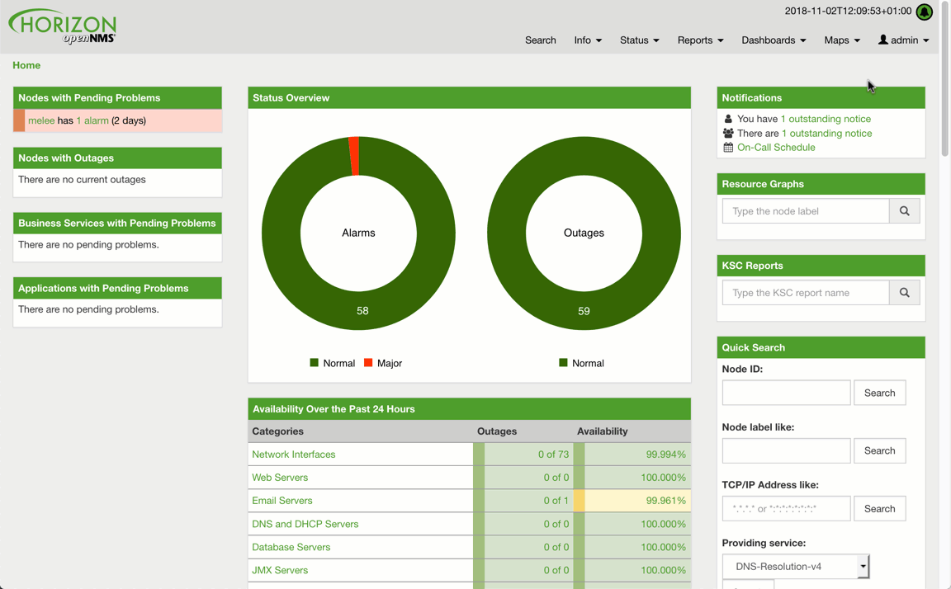Click the notification bell icon
Image resolution: width=951 pixels, height=589 pixels.
(924, 12)
